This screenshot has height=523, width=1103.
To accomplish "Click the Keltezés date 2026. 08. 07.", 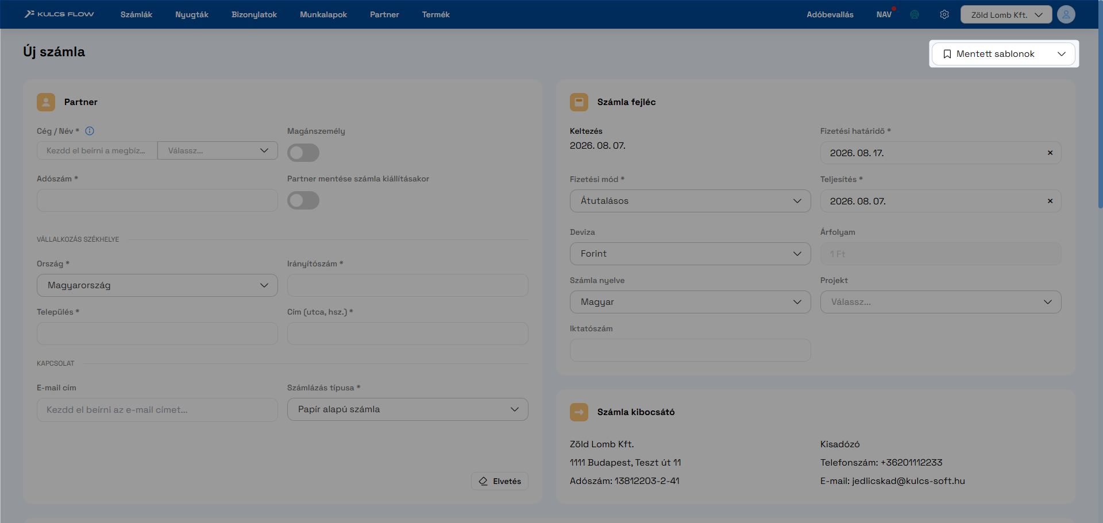I will coord(597,146).
